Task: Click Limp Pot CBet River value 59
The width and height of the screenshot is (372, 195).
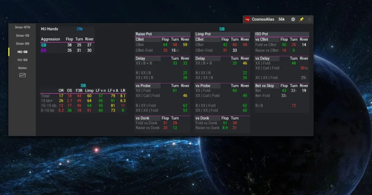Action: (x=245, y=45)
